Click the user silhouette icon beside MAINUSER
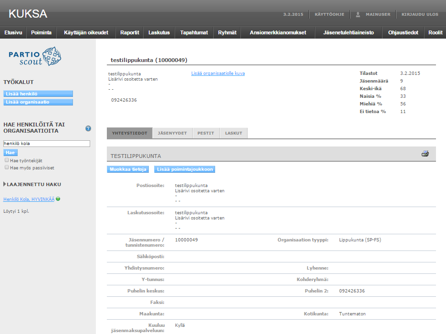446x334 pixels. point(358,14)
